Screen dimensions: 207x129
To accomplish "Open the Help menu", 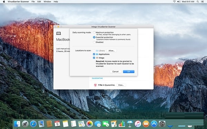I will (56, 2).
